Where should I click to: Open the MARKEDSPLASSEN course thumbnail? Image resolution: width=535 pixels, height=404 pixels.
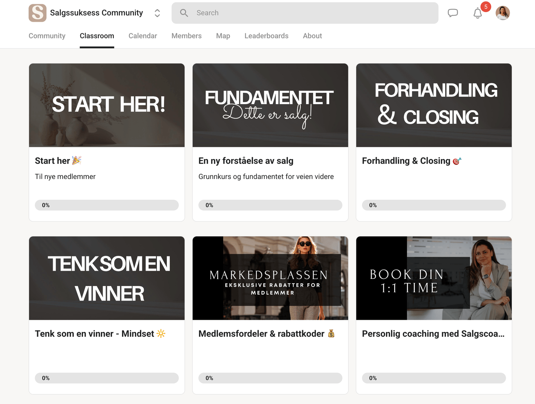click(270, 278)
